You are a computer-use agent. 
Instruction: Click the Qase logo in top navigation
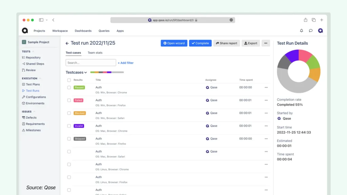click(x=25, y=30)
